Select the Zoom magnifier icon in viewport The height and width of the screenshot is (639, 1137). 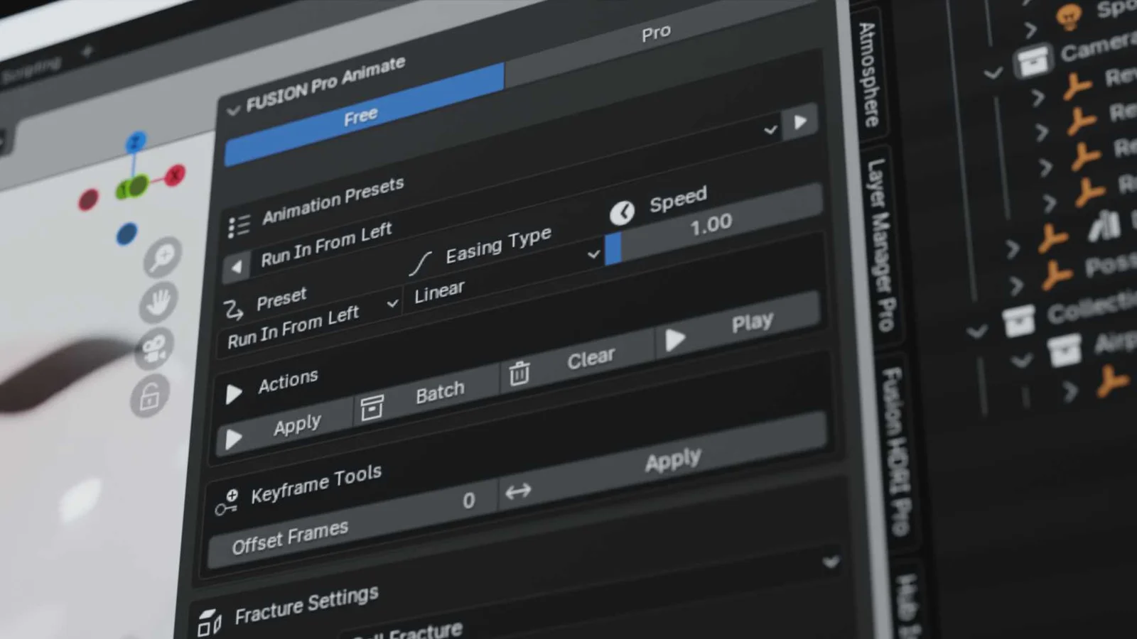click(163, 256)
